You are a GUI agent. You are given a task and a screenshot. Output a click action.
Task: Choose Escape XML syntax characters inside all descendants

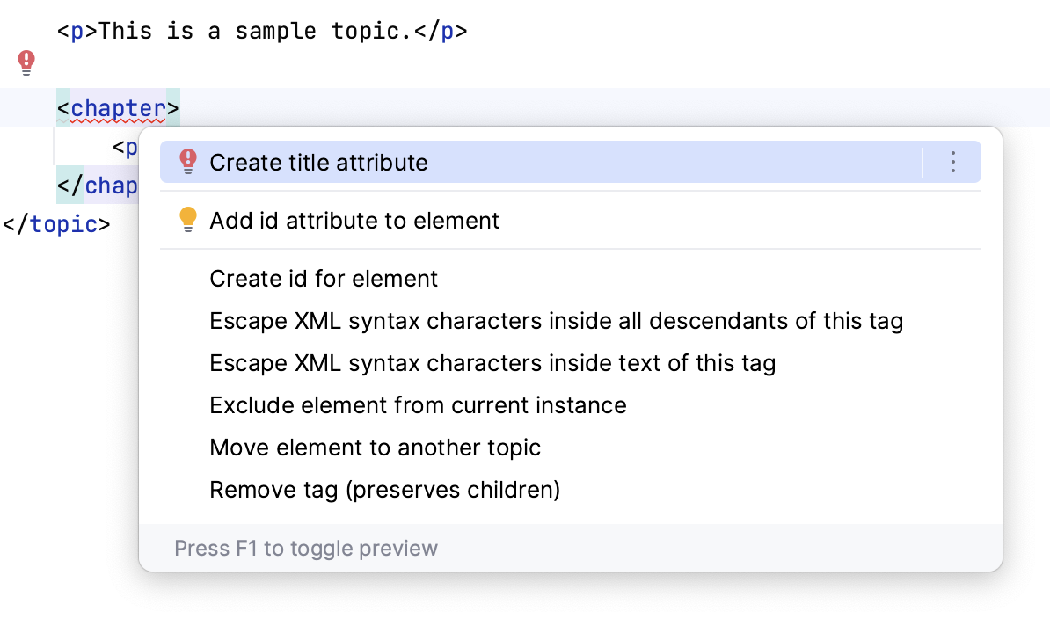(x=556, y=321)
